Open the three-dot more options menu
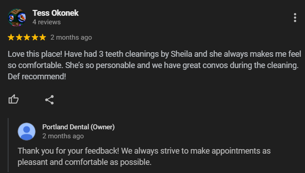305x173 pixels. pos(295,18)
